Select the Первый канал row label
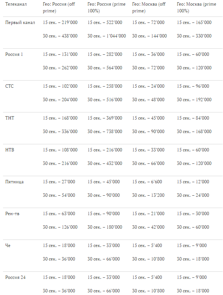The height and width of the screenshot is (295, 223). pyautogui.click(x=20, y=22)
